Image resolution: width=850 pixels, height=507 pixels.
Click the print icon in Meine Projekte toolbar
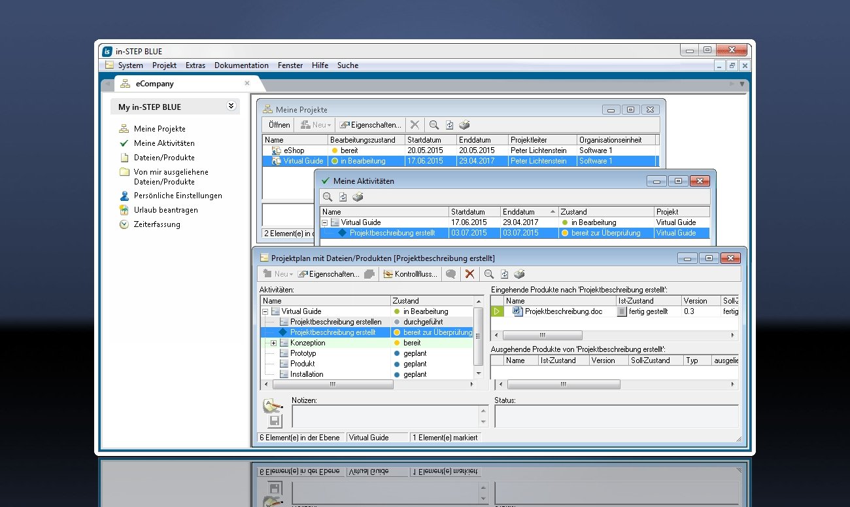click(464, 125)
